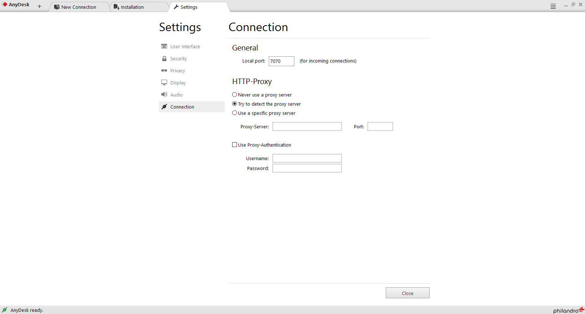Select Never use a proxy server
Screen dimensions: 585x314
pyautogui.click(x=235, y=95)
